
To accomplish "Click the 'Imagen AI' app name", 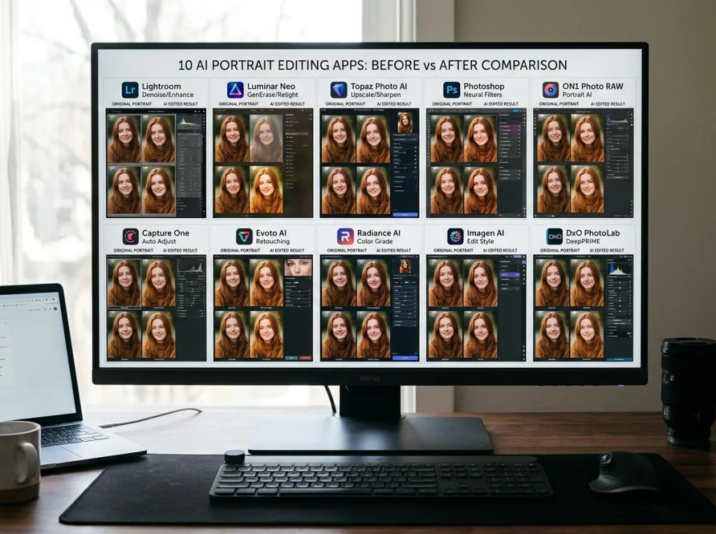I will [485, 233].
